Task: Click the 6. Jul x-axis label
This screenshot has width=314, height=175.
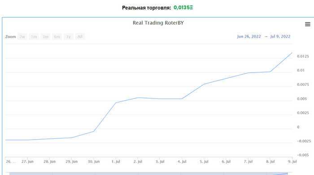Action: [226, 162]
